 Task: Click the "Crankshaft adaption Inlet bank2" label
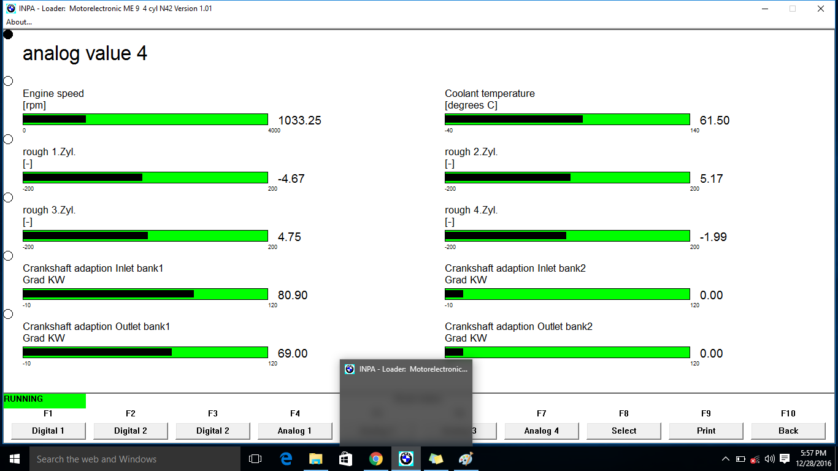pos(515,269)
